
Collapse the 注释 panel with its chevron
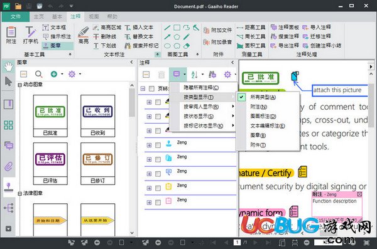(x=232, y=63)
